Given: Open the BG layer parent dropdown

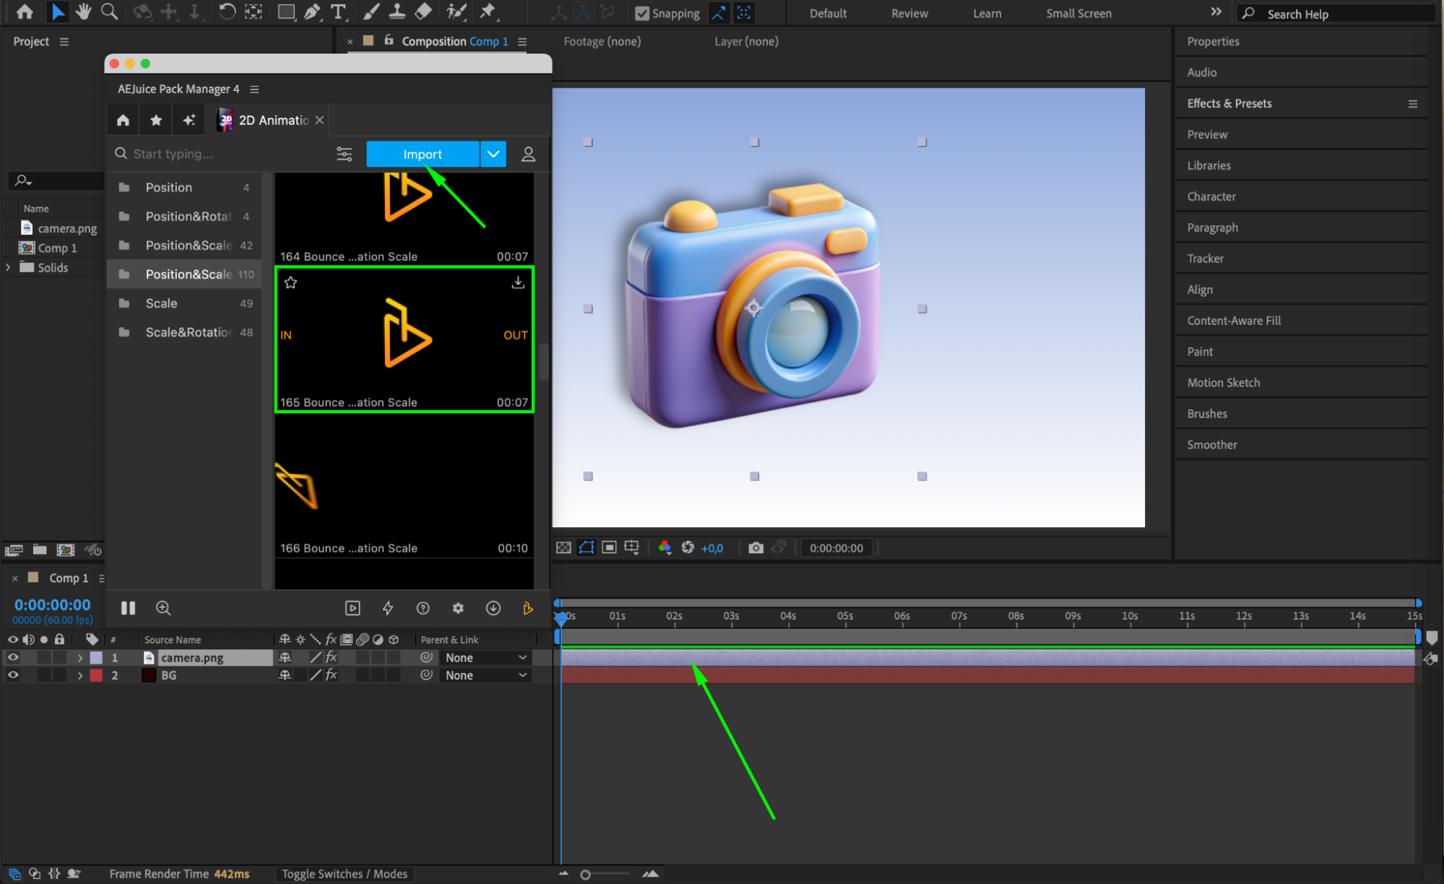Looking at the screenshot, I should [486, 675].
